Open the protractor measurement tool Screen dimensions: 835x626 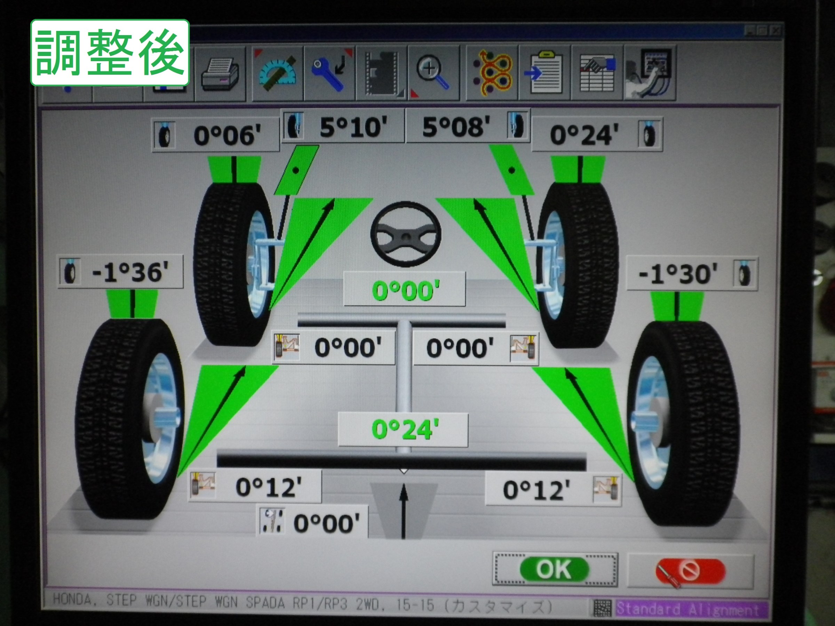[278, 73]
